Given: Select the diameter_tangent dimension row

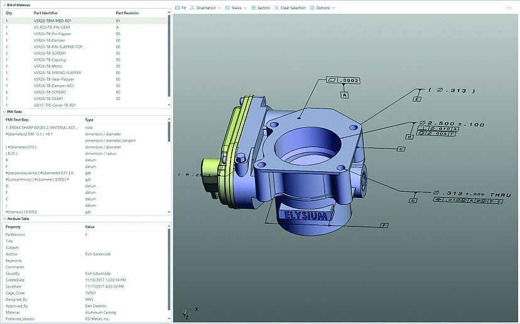Looking at the screenshot, I should [x=85, y=140].
